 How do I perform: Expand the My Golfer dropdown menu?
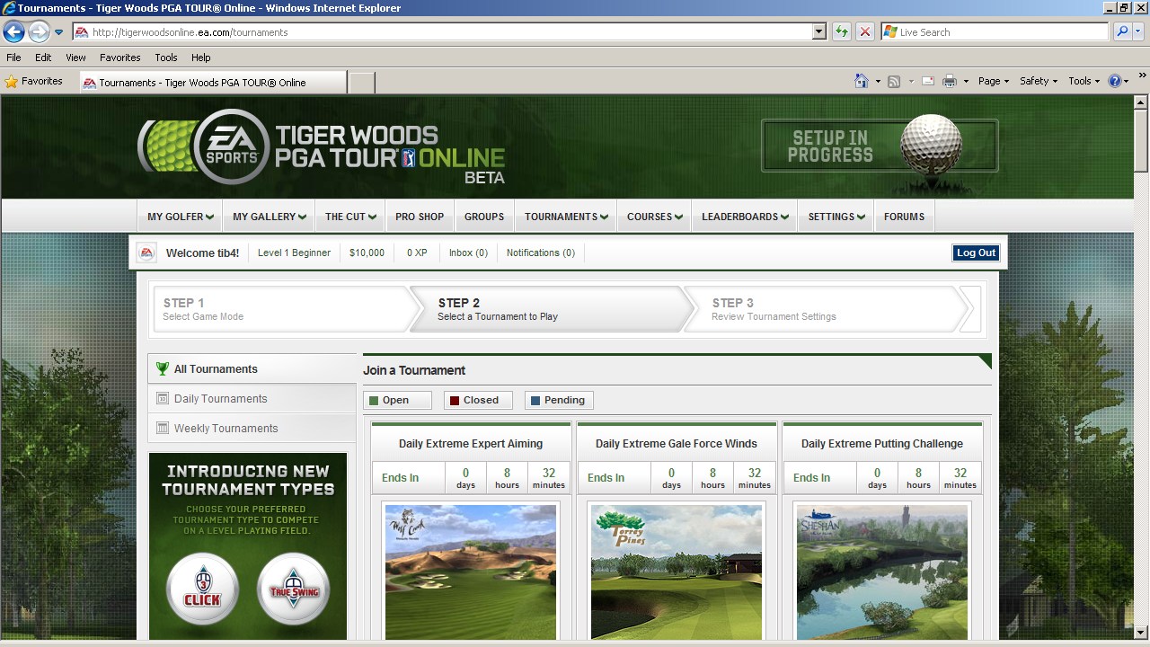(181, 217)
